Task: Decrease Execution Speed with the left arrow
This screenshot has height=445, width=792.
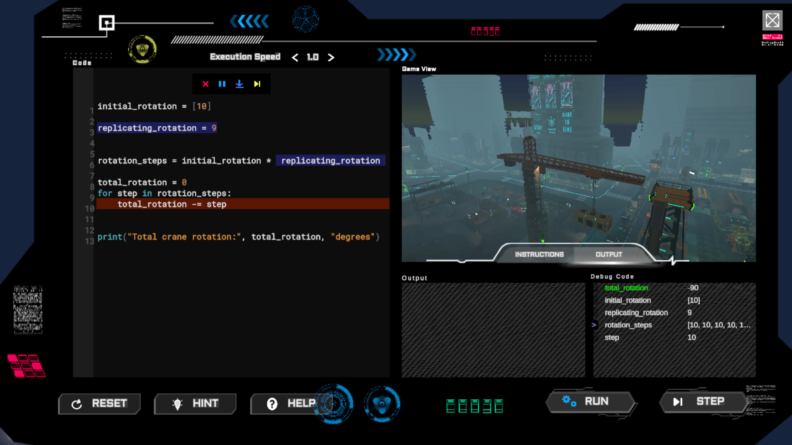Action: (295, 57)
